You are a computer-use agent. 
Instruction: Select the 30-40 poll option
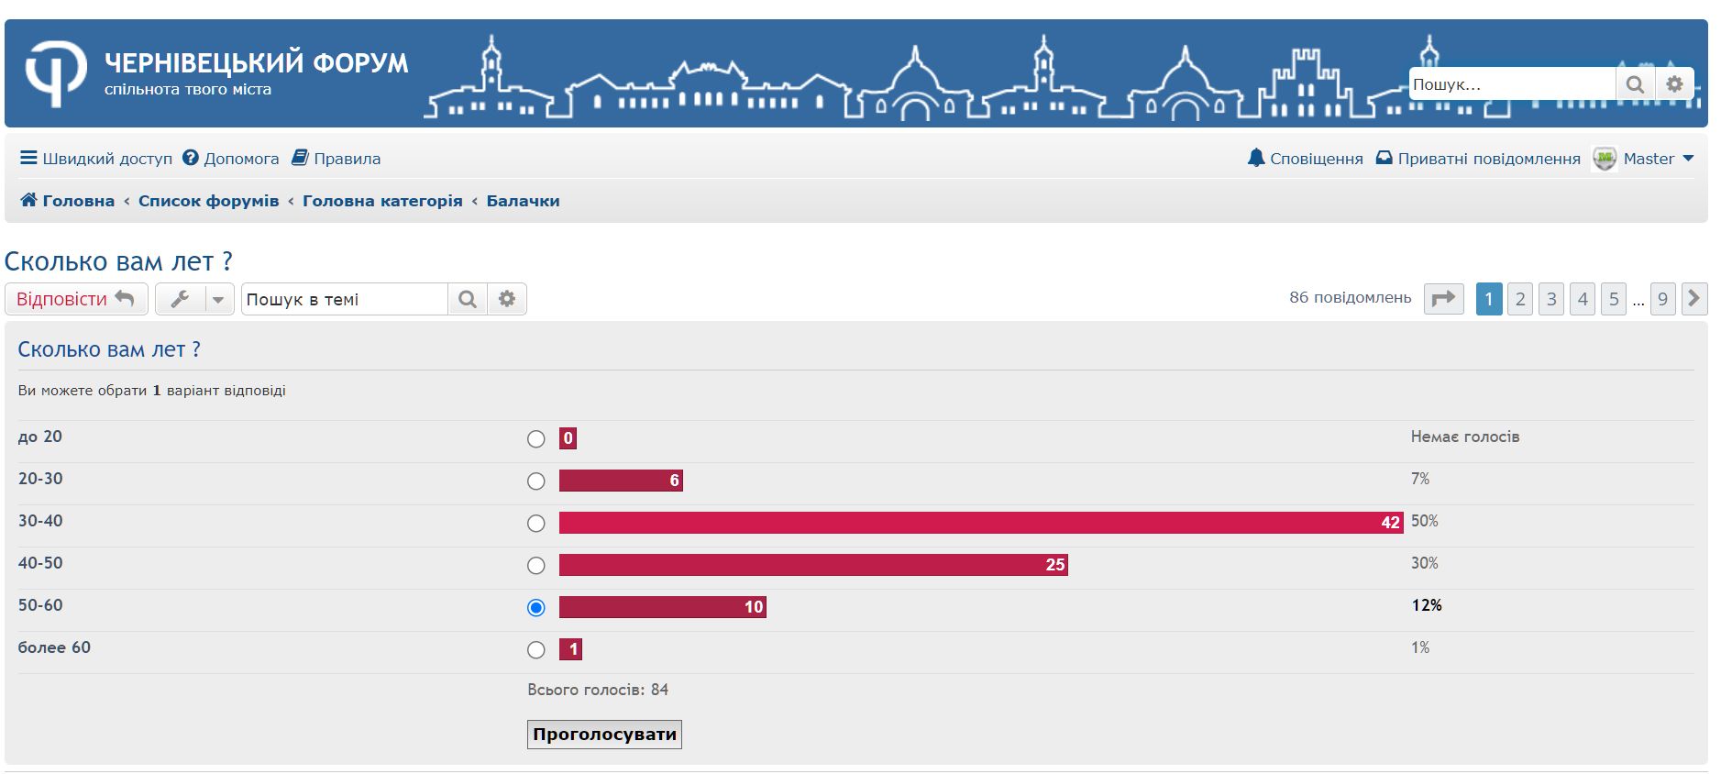pyautogui.click(x=536, y=524)
